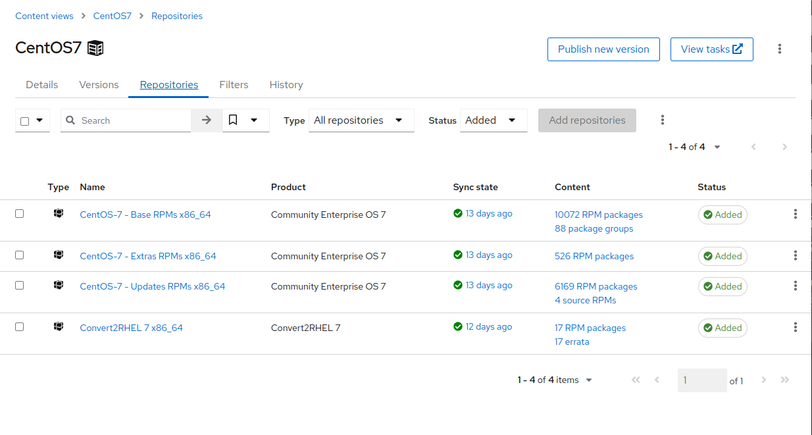Click the page number input field
The image size is (812, 435).
tap(702, 380)
